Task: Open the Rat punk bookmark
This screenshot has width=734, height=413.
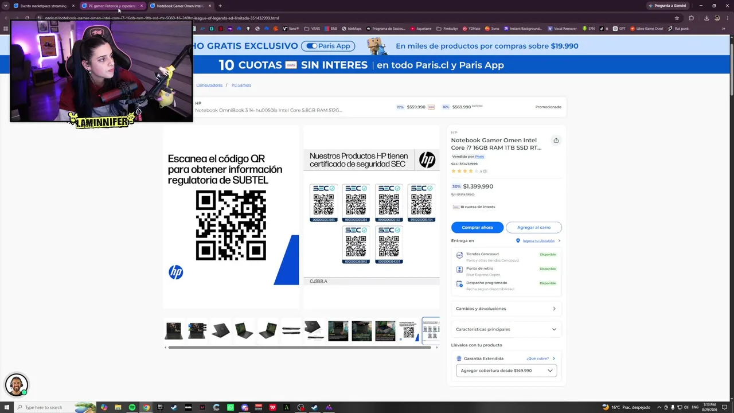Action: (x=678, y=29)
